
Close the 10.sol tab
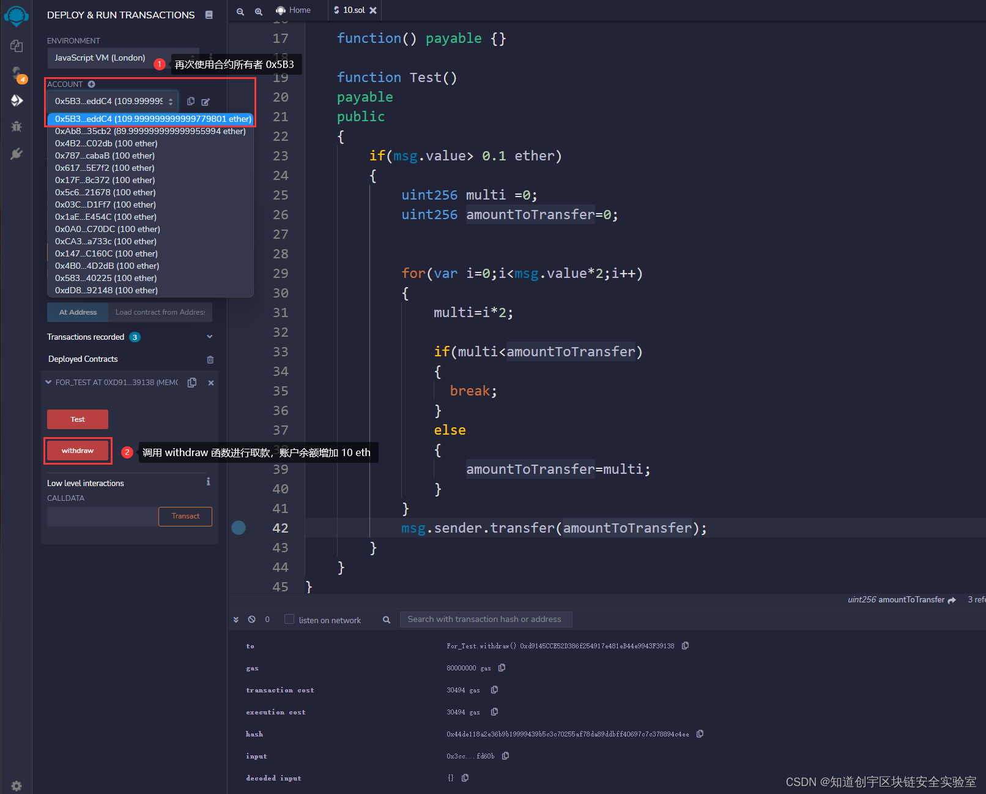373,10
